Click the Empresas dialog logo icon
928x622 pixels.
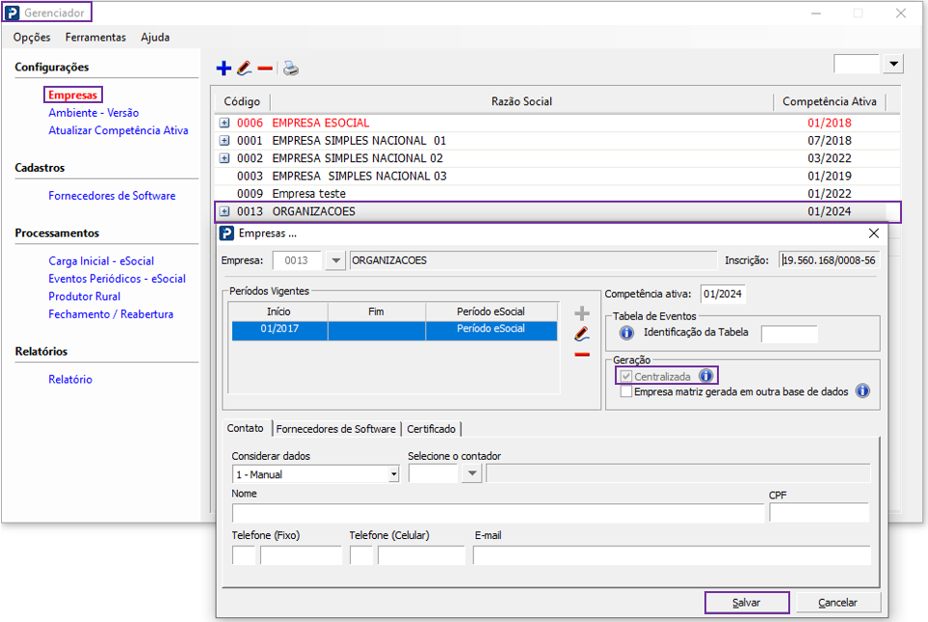[226, 233]
